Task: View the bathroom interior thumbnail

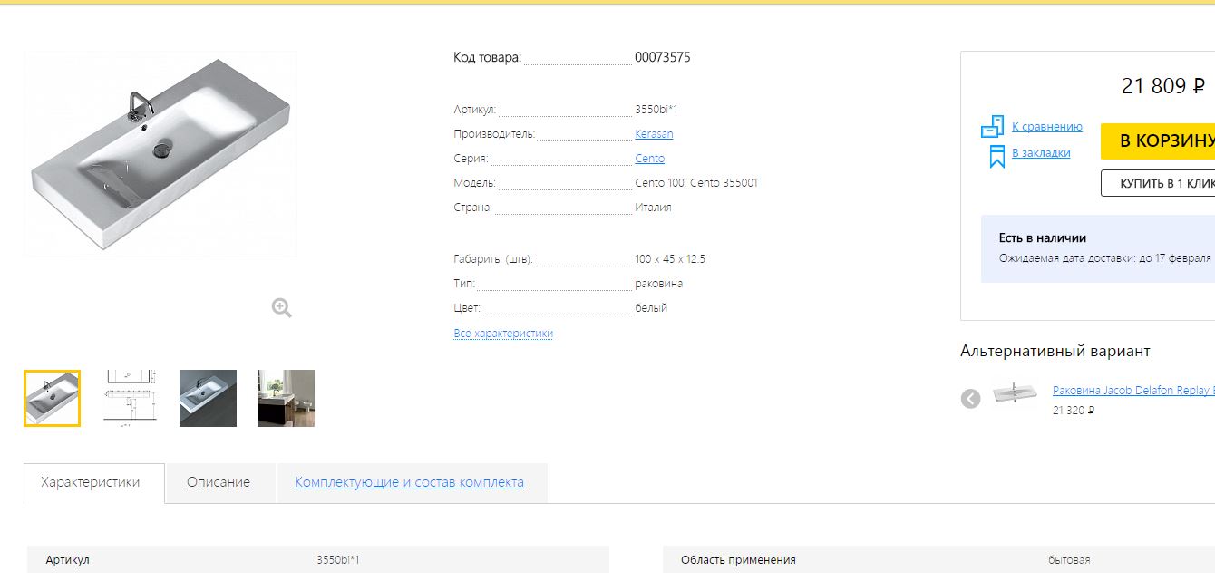Action: pyautogui.click(x=286, y=398)
